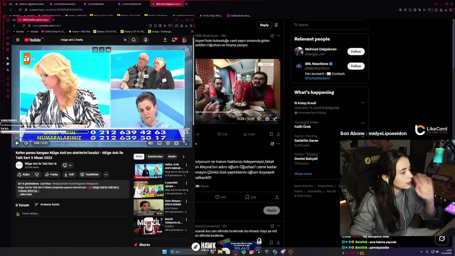Open X reply filter sliders icon

276,25
